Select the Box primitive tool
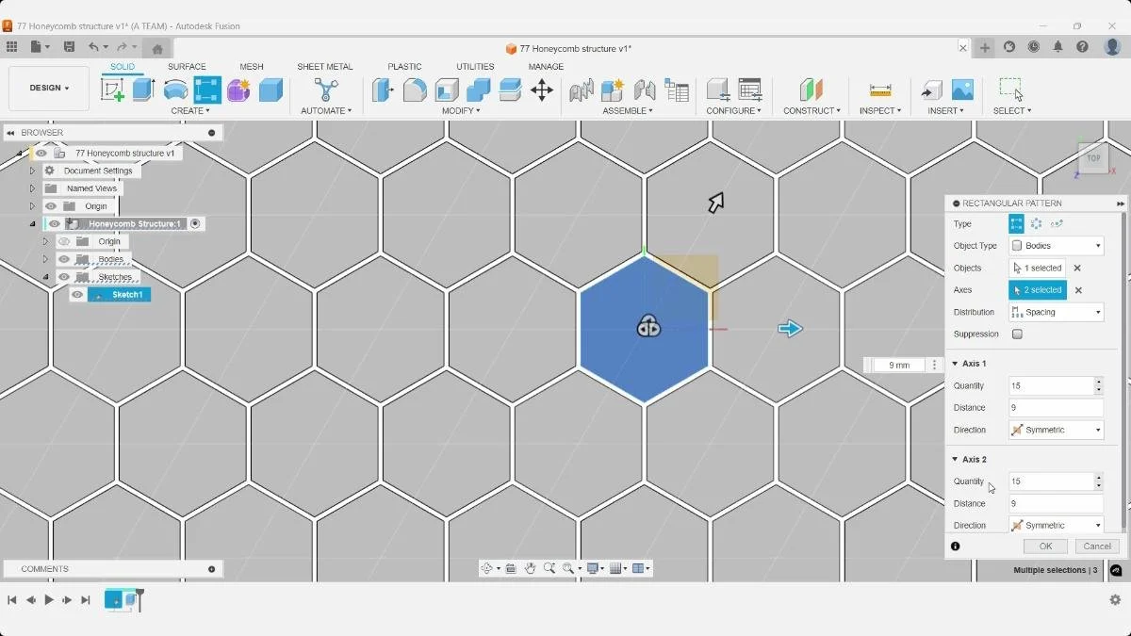Screen dimensions: 1131x636 [270, 90]
